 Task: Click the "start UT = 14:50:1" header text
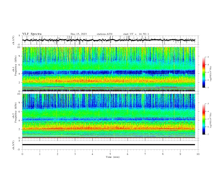136,34
